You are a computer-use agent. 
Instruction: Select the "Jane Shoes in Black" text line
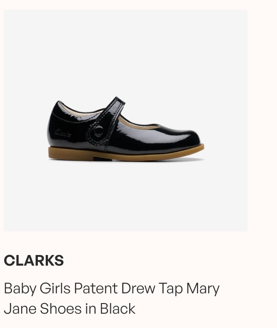(x=70, y=309)
